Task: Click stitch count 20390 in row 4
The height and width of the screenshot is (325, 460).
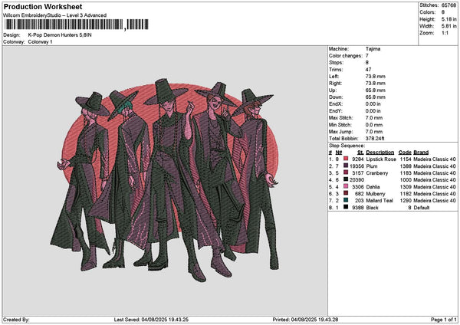Action: (x=356, y=180)
